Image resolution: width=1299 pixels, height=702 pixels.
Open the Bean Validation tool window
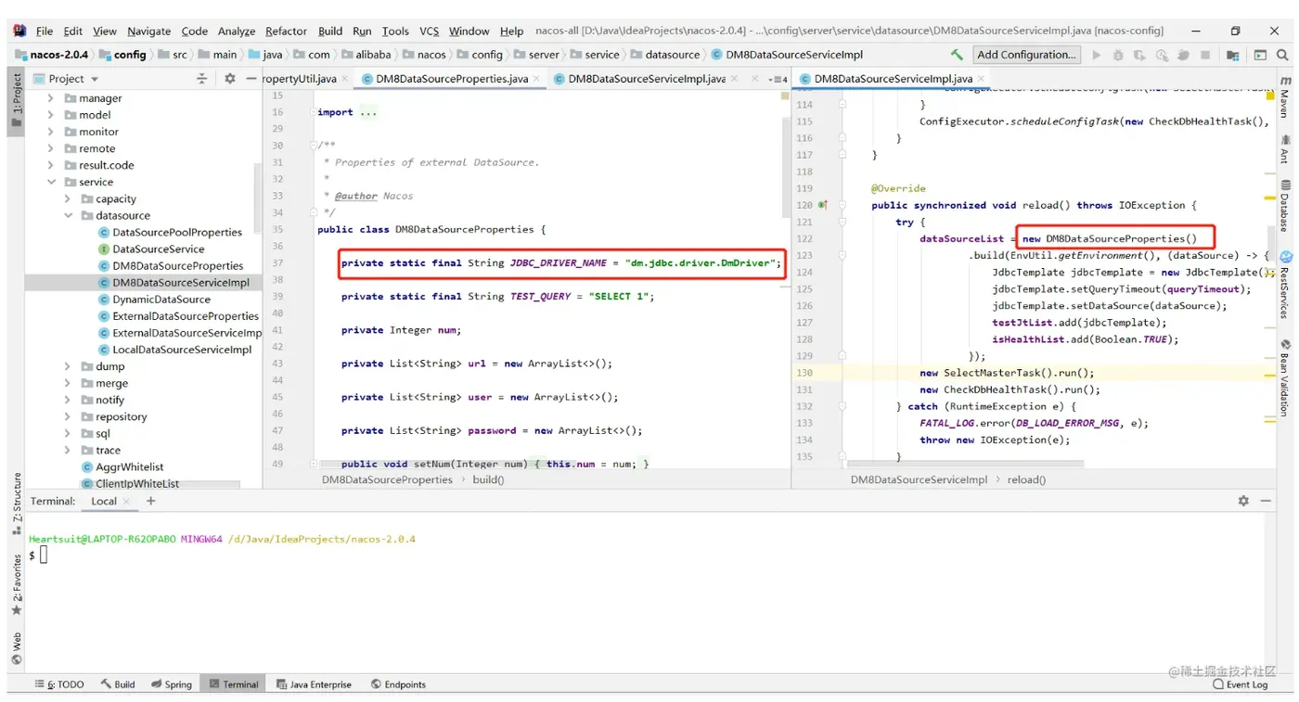click(1285, 378)
